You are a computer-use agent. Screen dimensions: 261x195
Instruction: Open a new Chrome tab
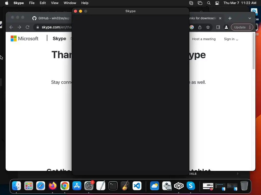[230, 18]
